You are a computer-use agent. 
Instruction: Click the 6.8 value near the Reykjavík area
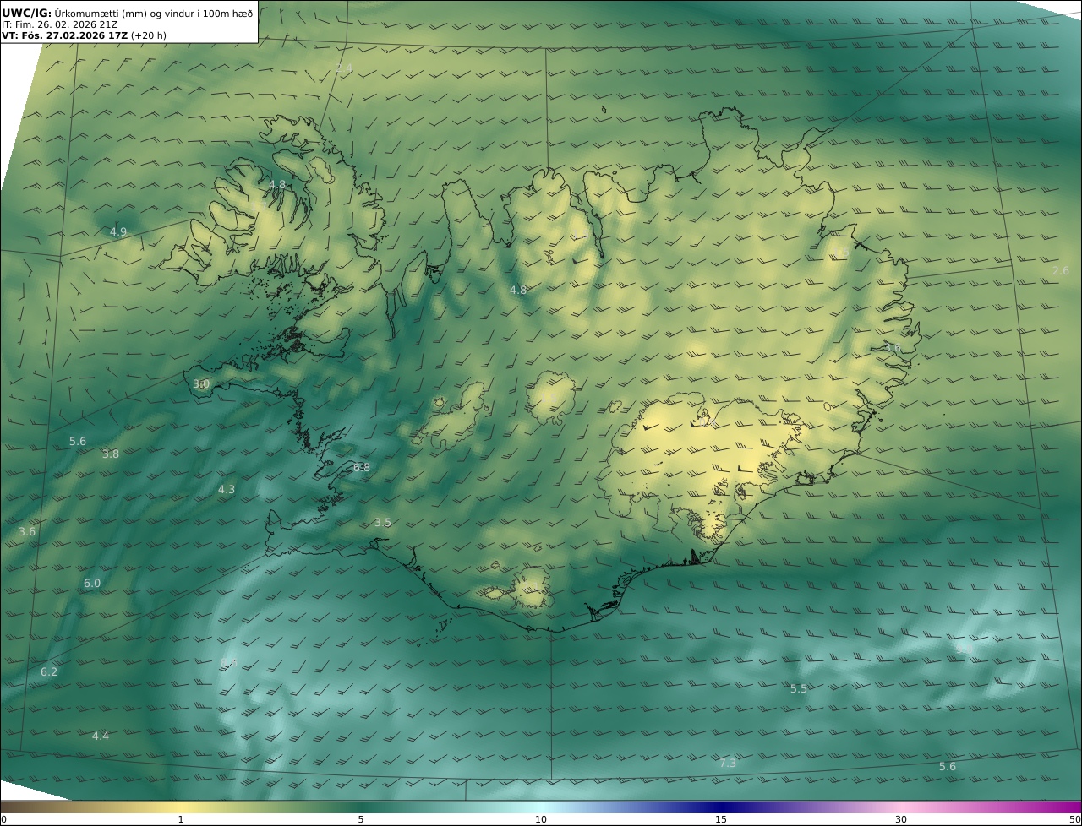coord(362,467)
